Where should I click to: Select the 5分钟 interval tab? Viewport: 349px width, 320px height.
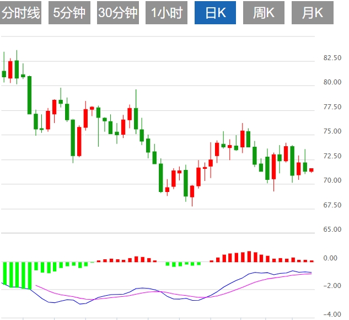pyautogui.click(x=69, y=13)
